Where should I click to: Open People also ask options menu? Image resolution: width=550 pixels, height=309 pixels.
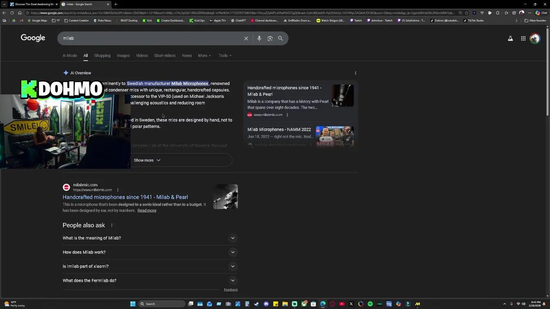[x=112, y=225]
